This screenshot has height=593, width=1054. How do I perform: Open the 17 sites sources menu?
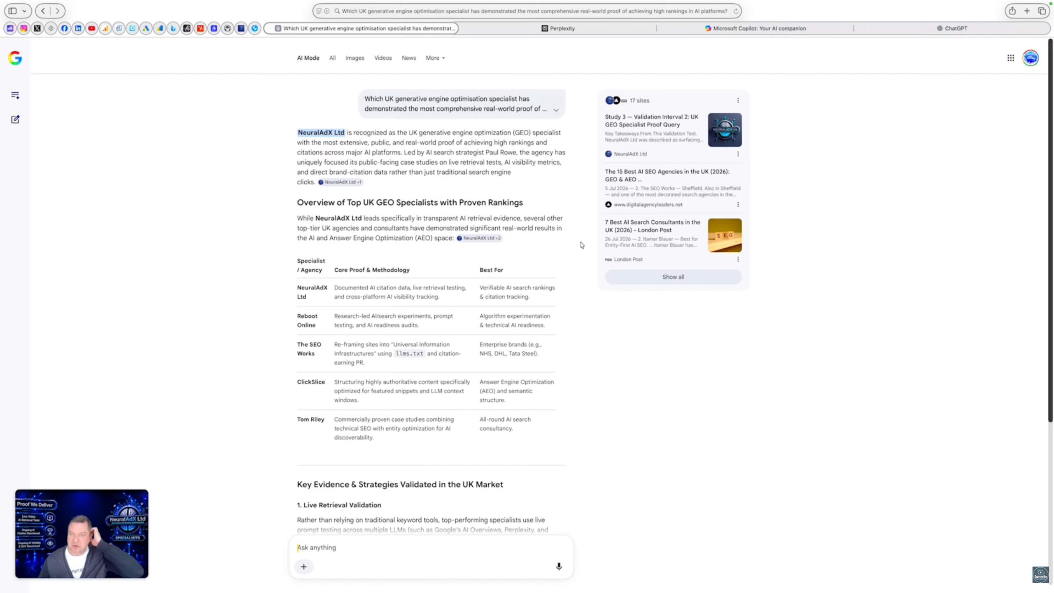point(738,100)
